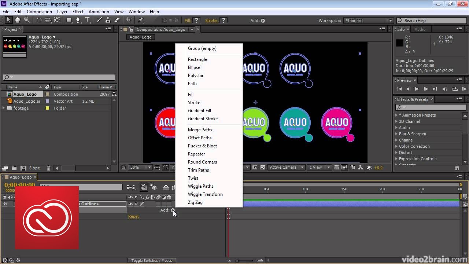
Task: Select the Puppet Pin tool
Action: [x=141, y=20]
